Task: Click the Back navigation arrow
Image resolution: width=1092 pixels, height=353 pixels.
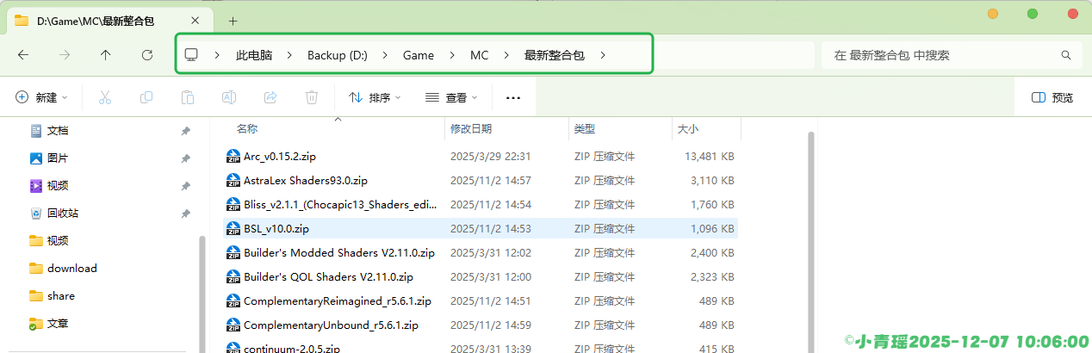Action: point(23,55)
